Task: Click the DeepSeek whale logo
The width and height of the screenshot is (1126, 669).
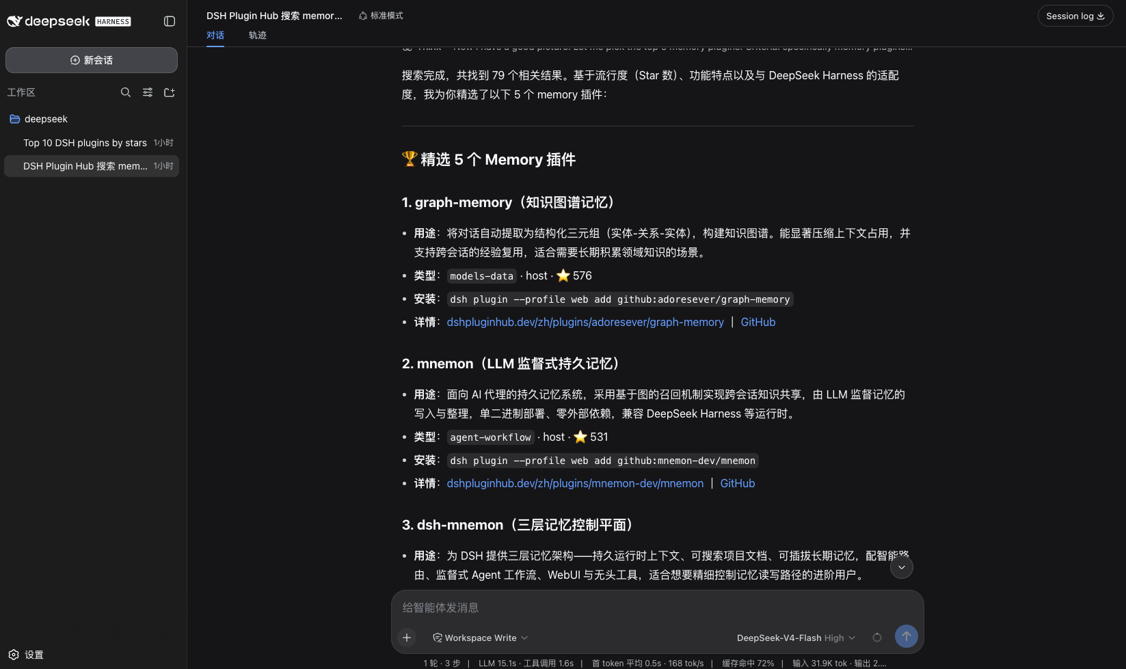Action: 14,21
